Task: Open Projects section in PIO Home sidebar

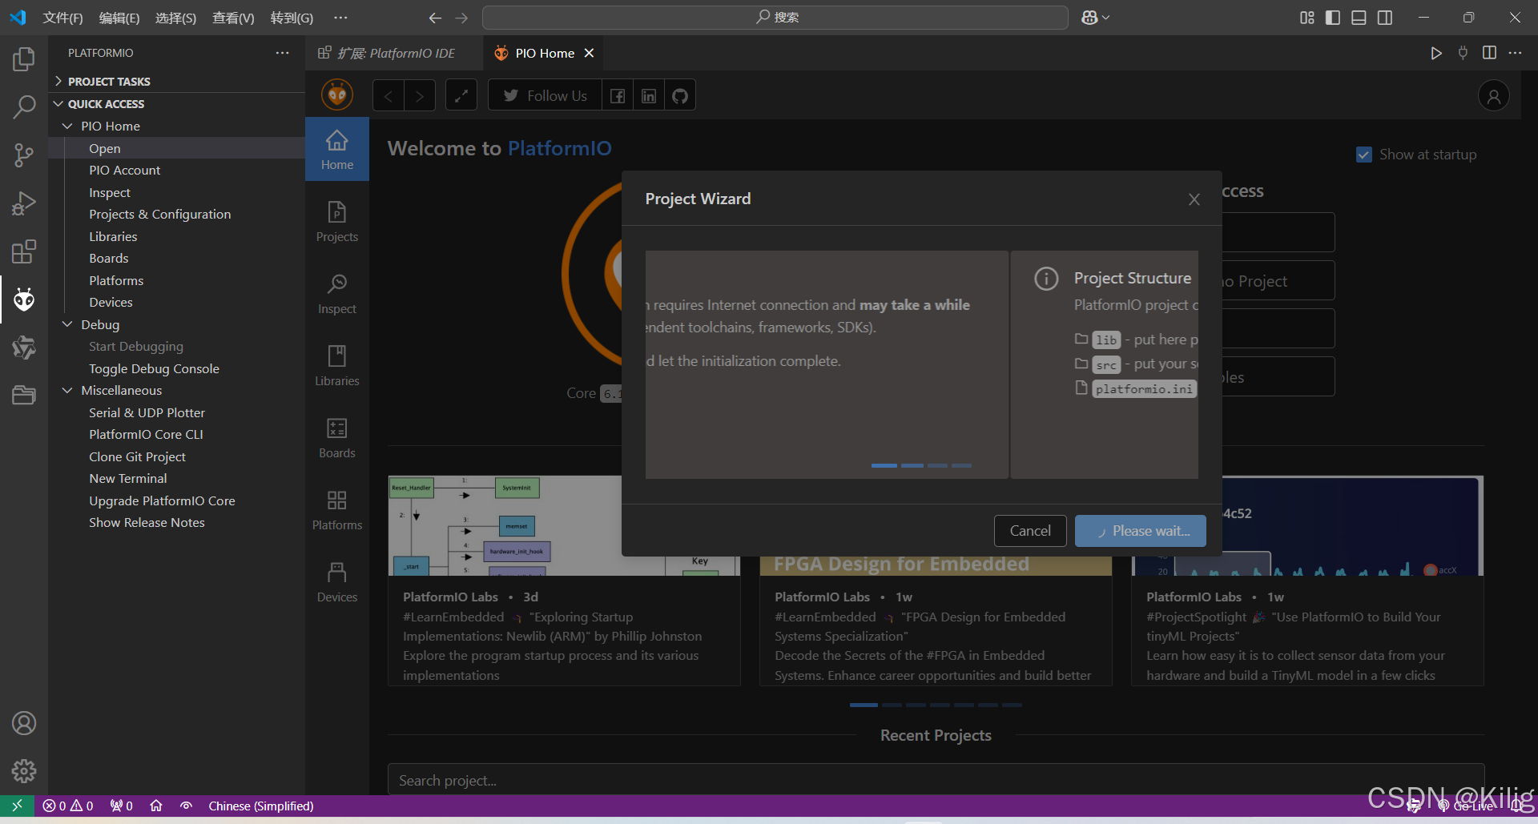Action: [x=337, y=222]
